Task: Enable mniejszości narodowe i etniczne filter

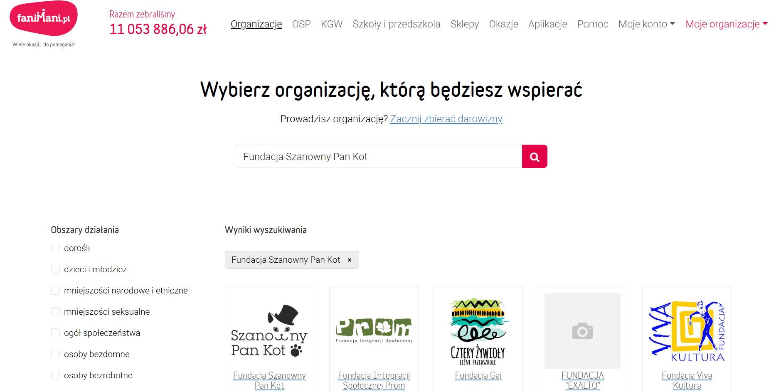Action: pos(55,291)
